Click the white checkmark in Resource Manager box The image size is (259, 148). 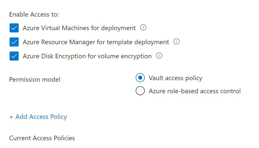(x=14, y=42)
